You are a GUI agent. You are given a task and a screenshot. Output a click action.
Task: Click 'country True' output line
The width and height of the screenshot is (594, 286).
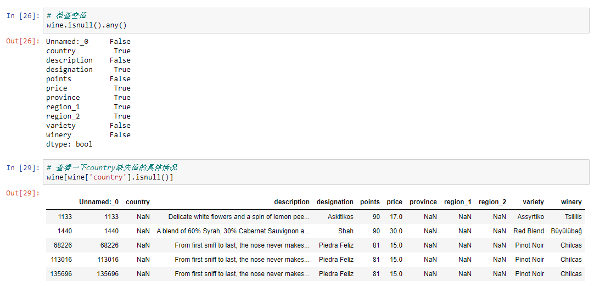click(x=88, y=51)
